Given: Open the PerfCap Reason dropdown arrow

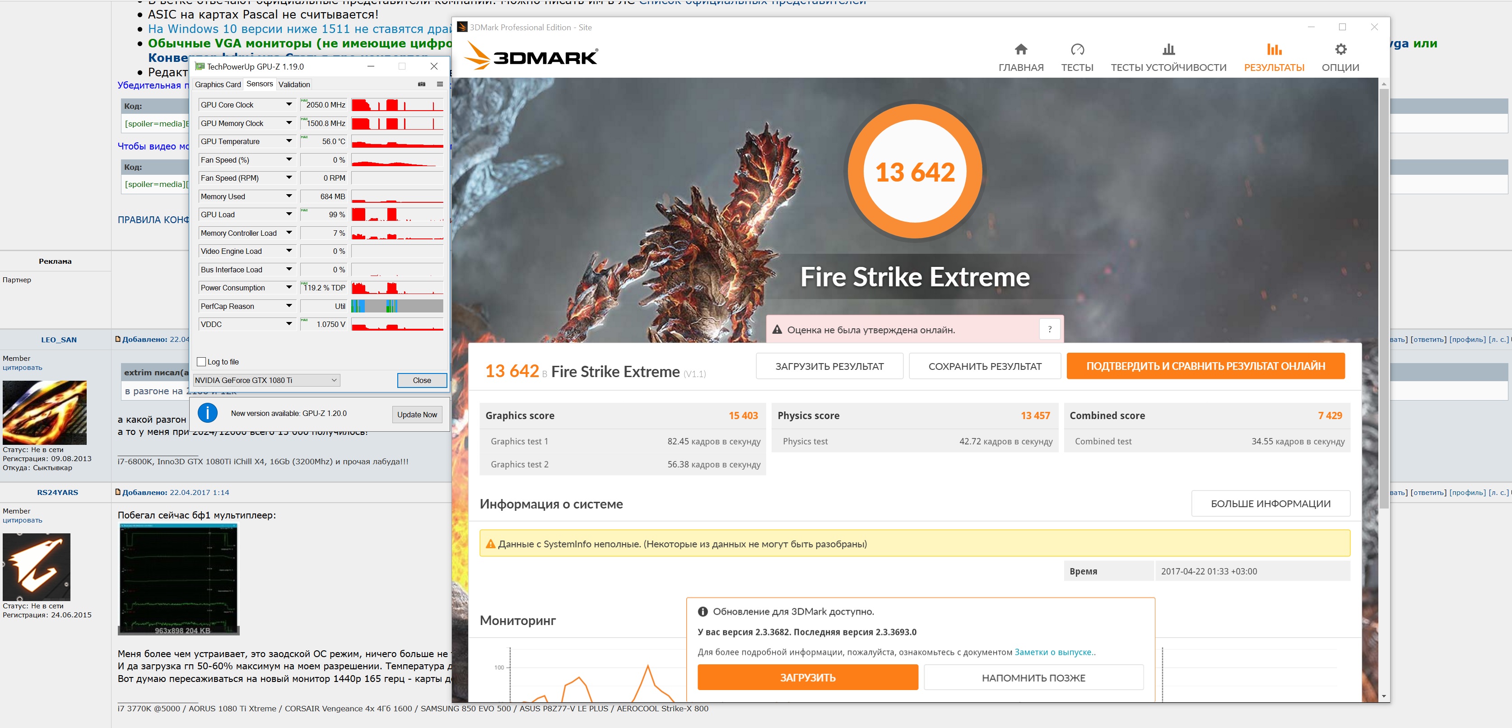Looking at the screenshot, I should coord(289,306).
